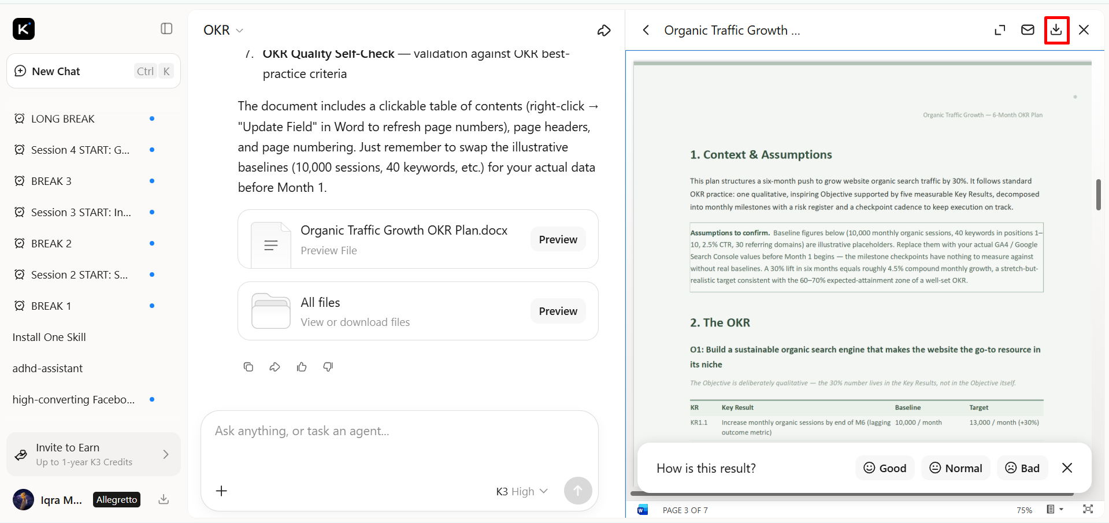Collapse the sidebar with the panel icon
Screen dimensions: 1109x523
(166, 28)
